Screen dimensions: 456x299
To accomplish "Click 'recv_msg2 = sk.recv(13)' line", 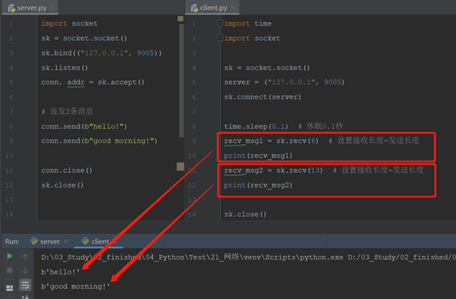I will [273, 171].
